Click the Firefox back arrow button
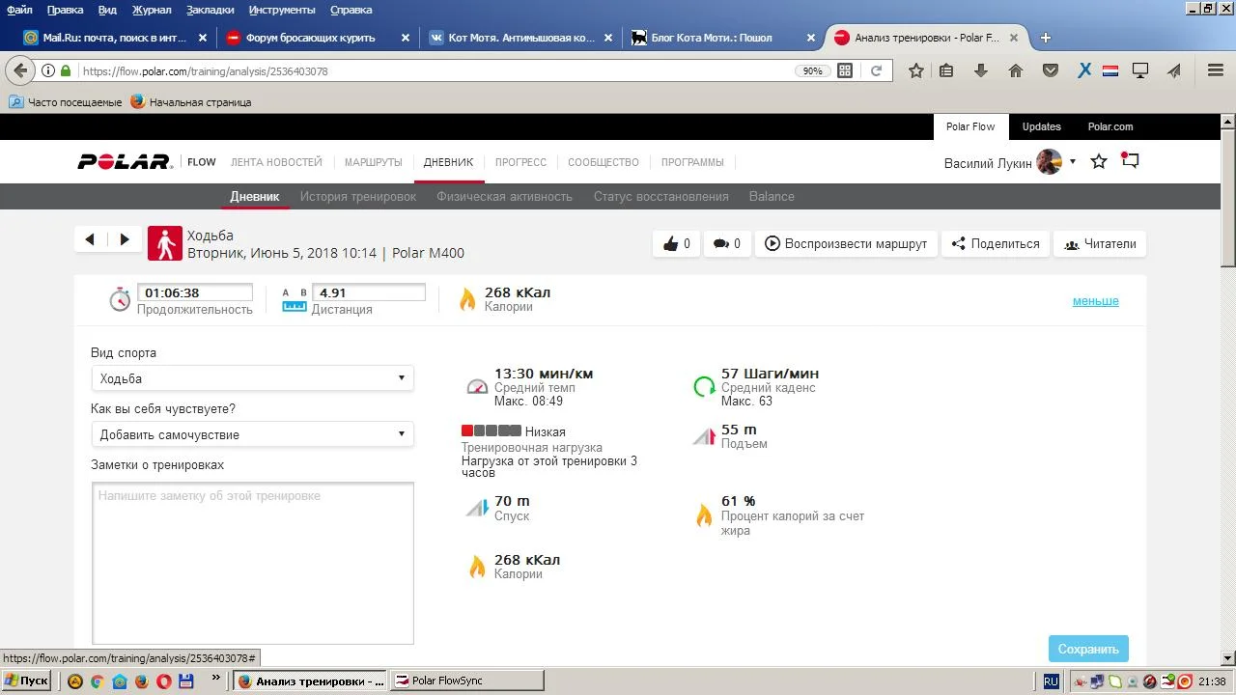The width and height of the screenshot is (1236, 695). click(21, 70)
